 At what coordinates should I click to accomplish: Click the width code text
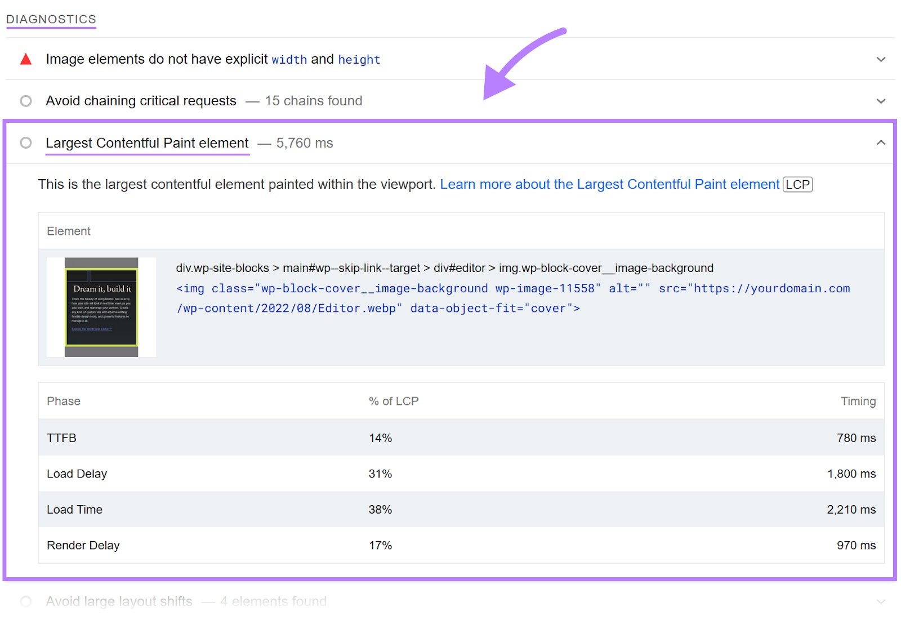(289, 59)
